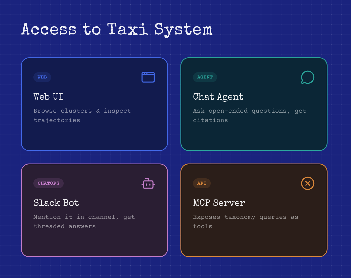Select the API tag badge
The height and width of the screenshot is (278, 351).
202,183
